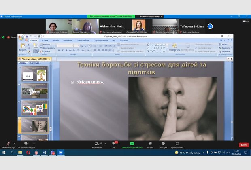Stop the camera with Остановить видео
This screenshot has width=251, height=170.
coord(26,143)
